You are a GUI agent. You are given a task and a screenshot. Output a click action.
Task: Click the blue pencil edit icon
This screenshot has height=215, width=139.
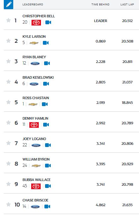pyautogui.click(x=9, y=4)
